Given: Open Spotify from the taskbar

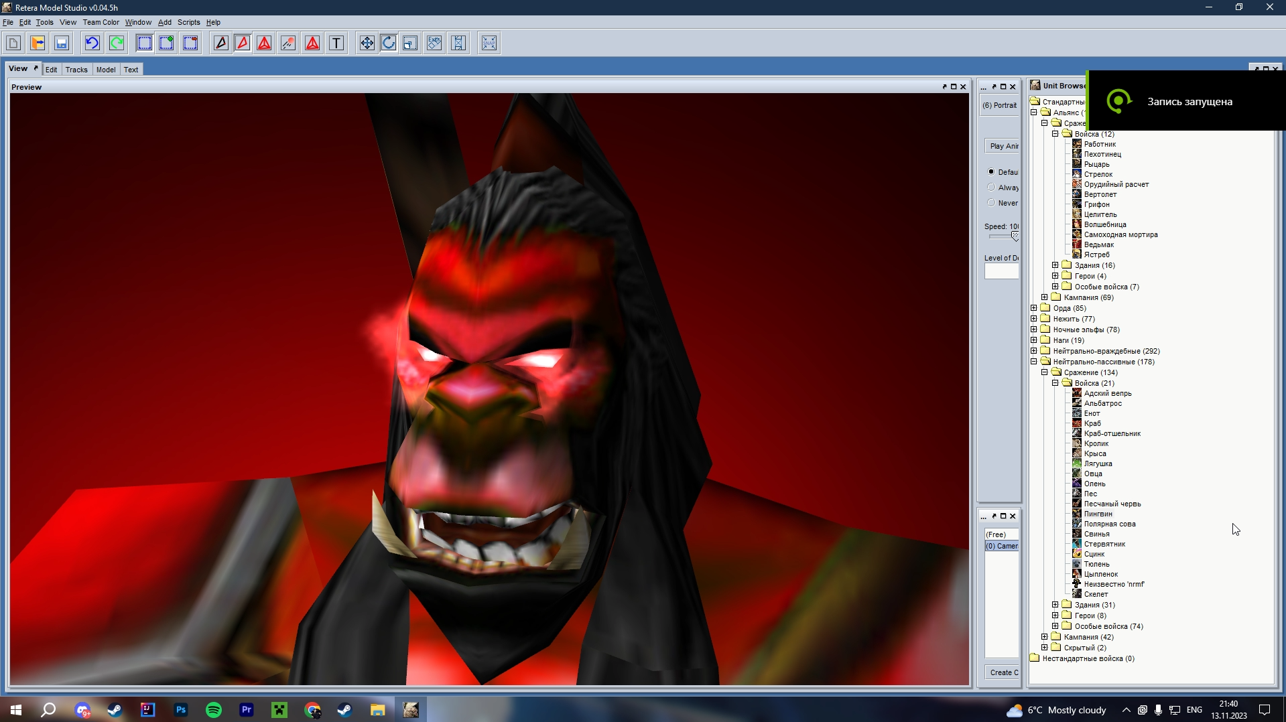Looking at the screenshot, I should click(214, 710).
